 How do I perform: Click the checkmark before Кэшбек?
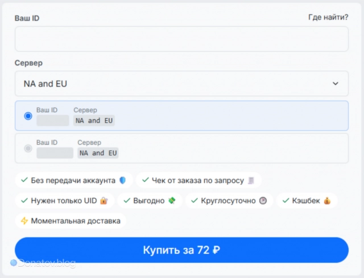click(x=286, y=200)
